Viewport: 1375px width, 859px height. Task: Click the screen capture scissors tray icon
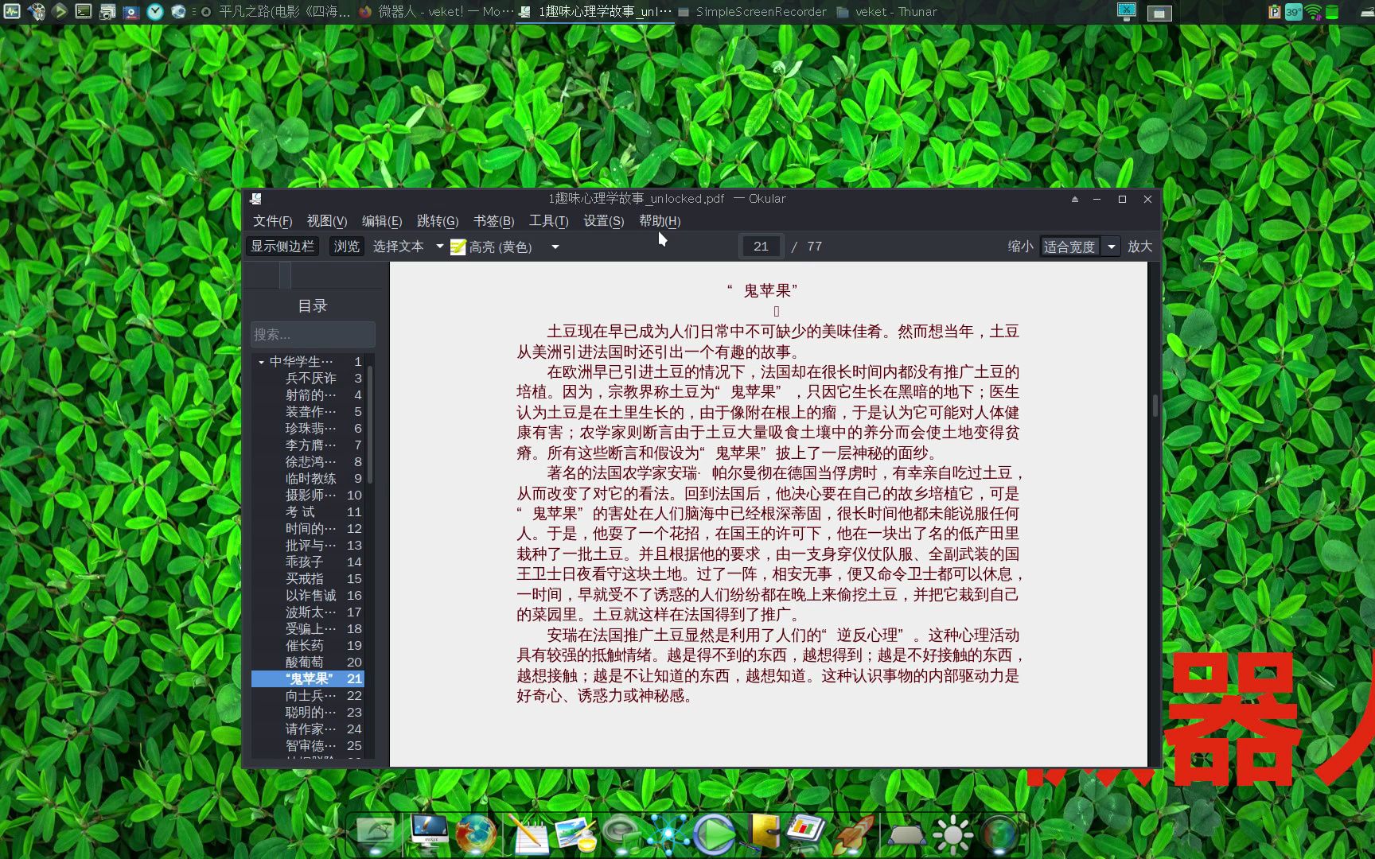point(1126,11)
